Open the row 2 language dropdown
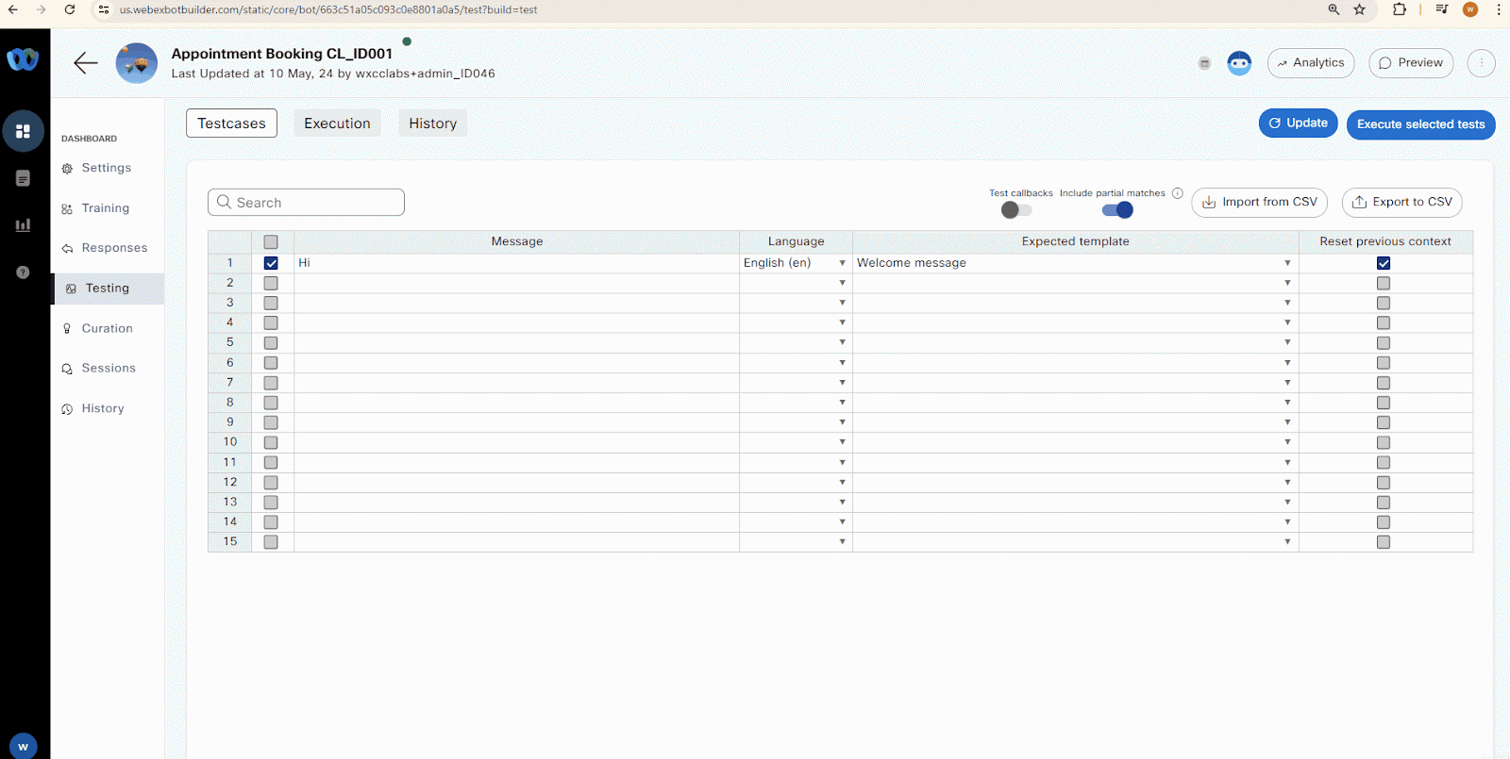Image resolution: width=1510 pixels, height=759 pixels. [x=842, y=283]
